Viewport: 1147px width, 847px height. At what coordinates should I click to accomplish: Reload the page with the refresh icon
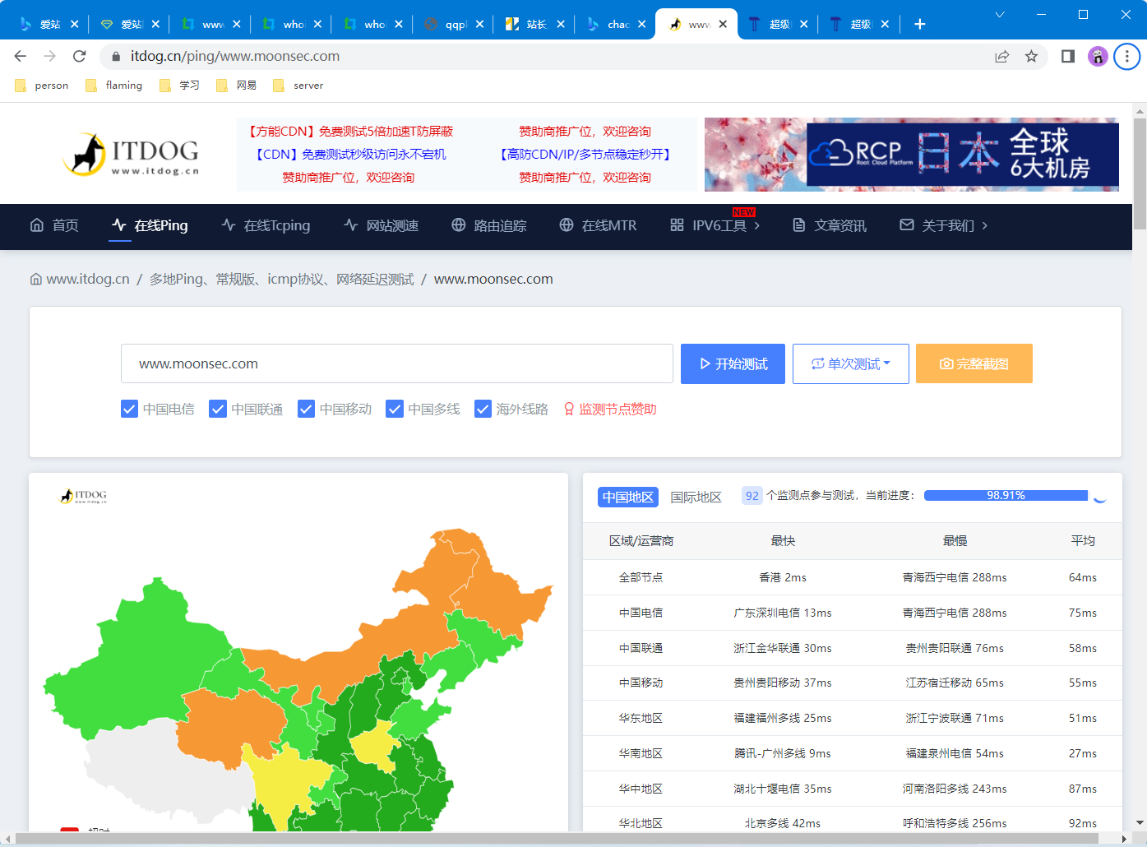pos(79,56)
